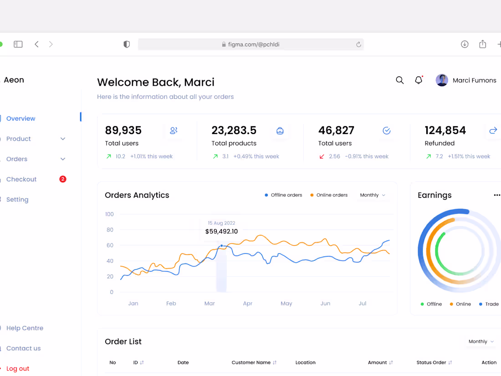Open the search magnifier icon
This screenshot has height=376, width=501.
[399, 80]
